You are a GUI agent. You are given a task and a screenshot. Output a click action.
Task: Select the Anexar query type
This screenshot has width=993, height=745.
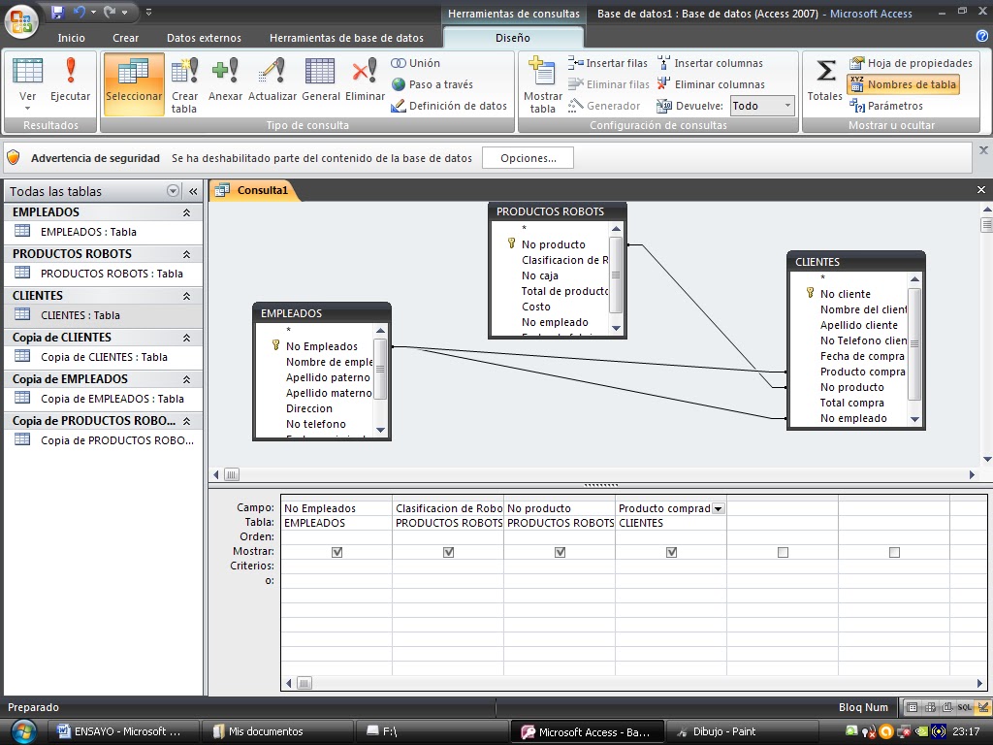coord(225,80)
